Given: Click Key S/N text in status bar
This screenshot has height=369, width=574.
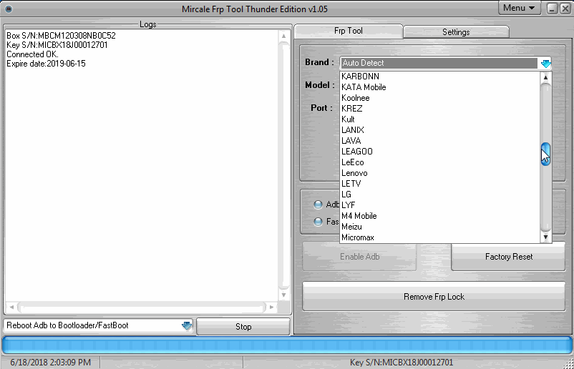Looking at the screenshot, I should 402,363.
